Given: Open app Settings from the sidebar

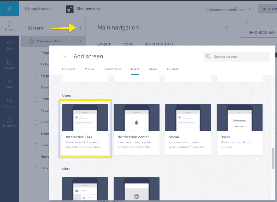Looking at the screenshot, I should coord(10,103).
